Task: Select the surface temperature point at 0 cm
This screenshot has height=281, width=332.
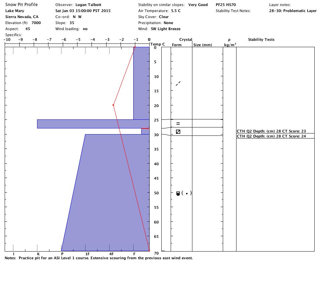Action: [x=135, y=47]
